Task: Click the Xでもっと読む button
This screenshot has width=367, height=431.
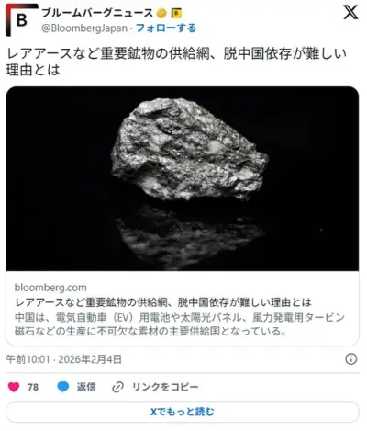Action: tap(183, 412)
